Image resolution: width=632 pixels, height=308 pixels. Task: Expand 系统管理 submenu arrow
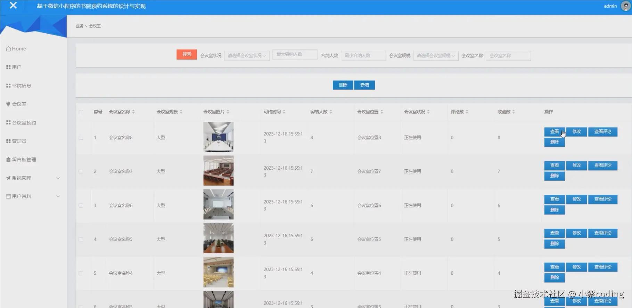click(58, 178)
